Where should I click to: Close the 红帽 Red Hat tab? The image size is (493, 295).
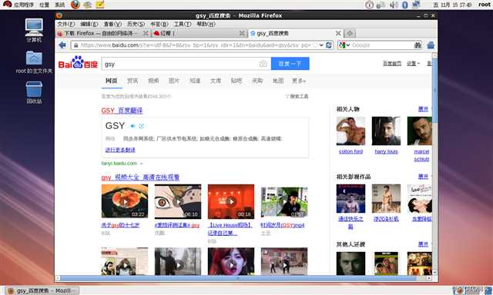(242, 33)
